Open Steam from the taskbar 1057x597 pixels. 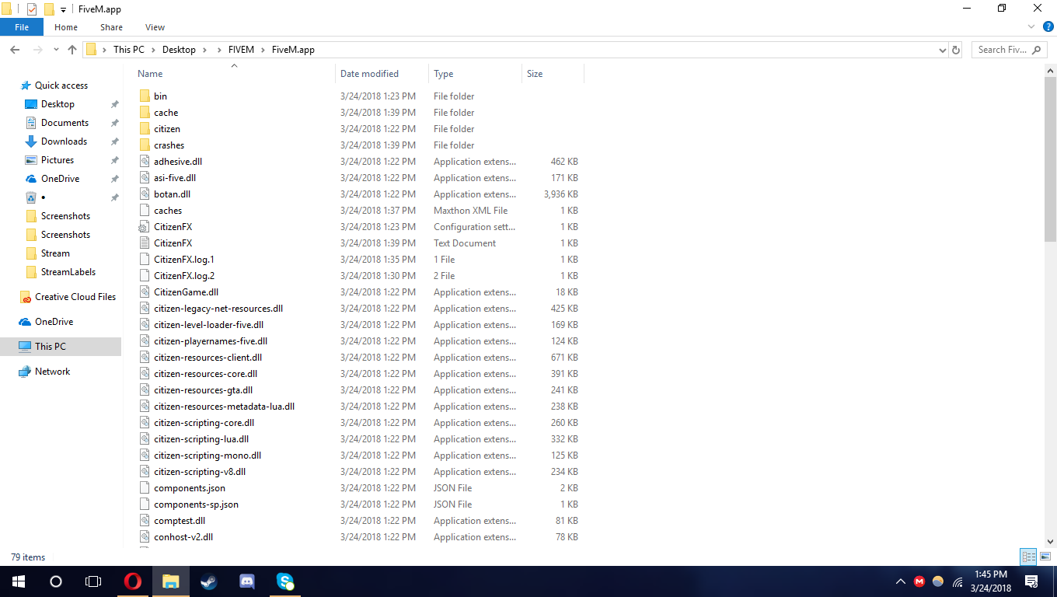click(x=209, y=581)
